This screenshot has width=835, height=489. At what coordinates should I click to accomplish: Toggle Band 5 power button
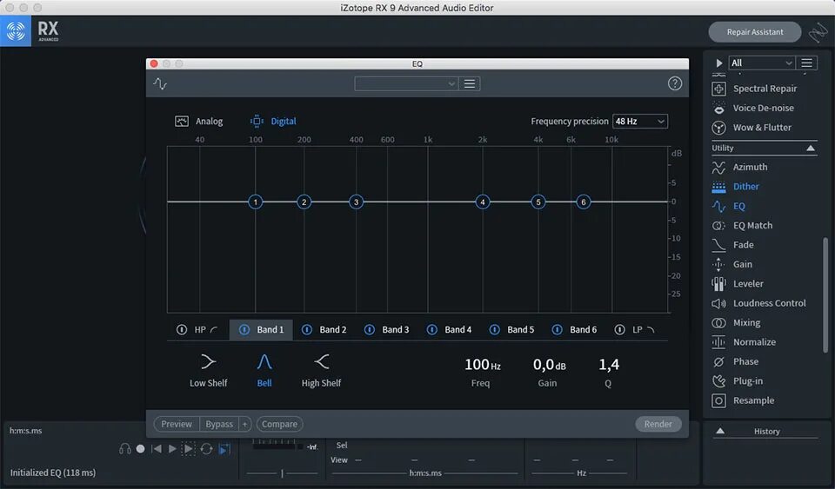tap(495, 329)
